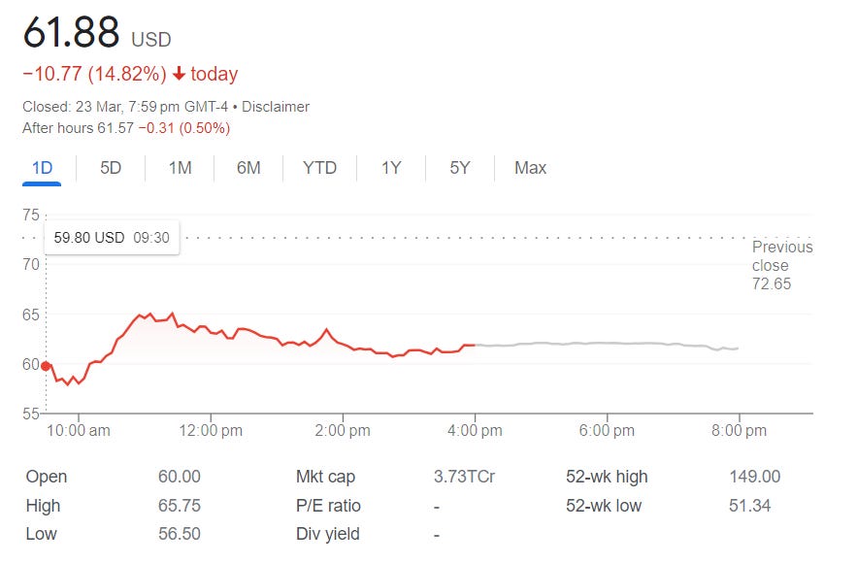
Task: Click the 61.88 USD current price
Action: click(70, 29)
